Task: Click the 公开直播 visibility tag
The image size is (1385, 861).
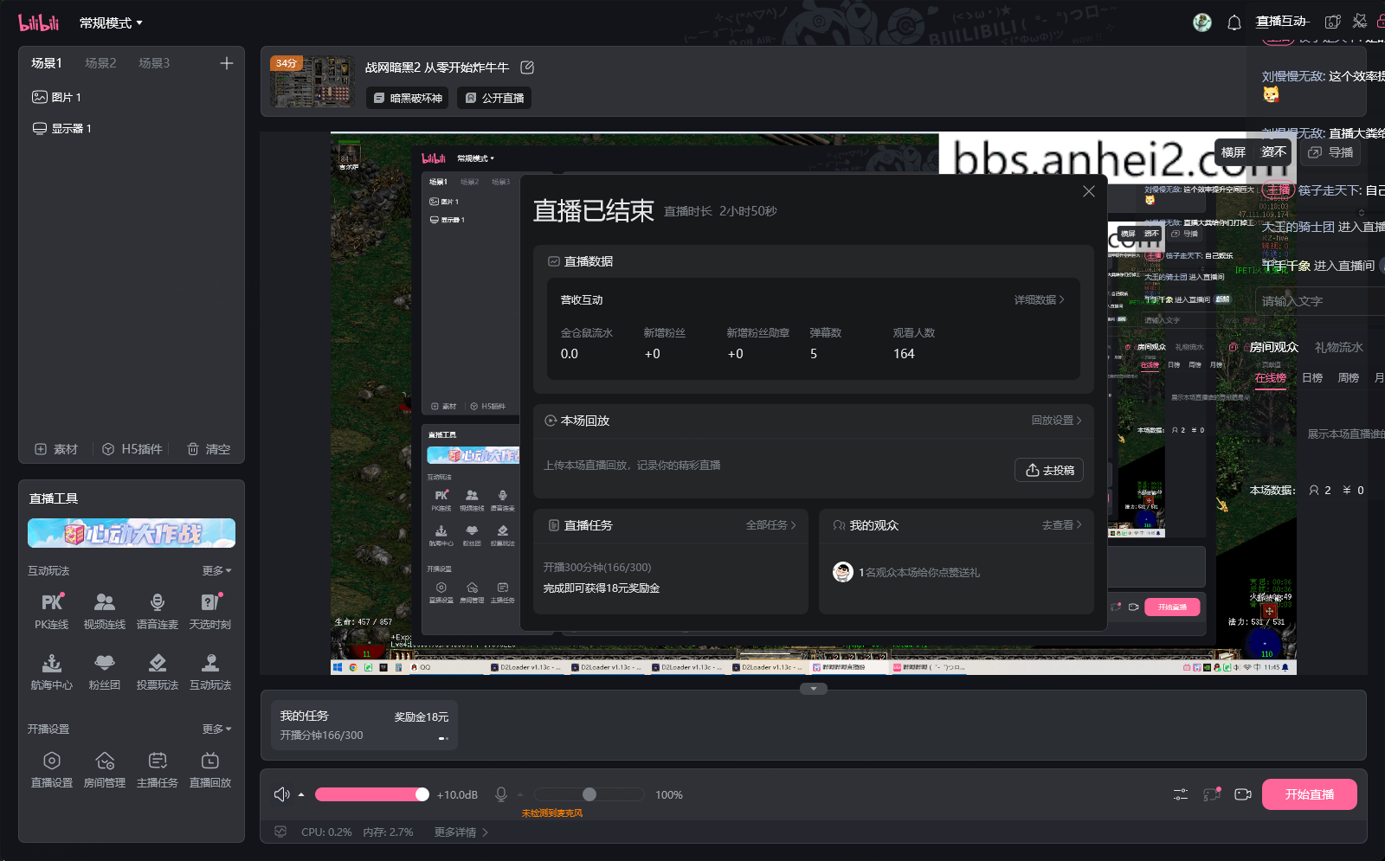Action: pos(495,98)
